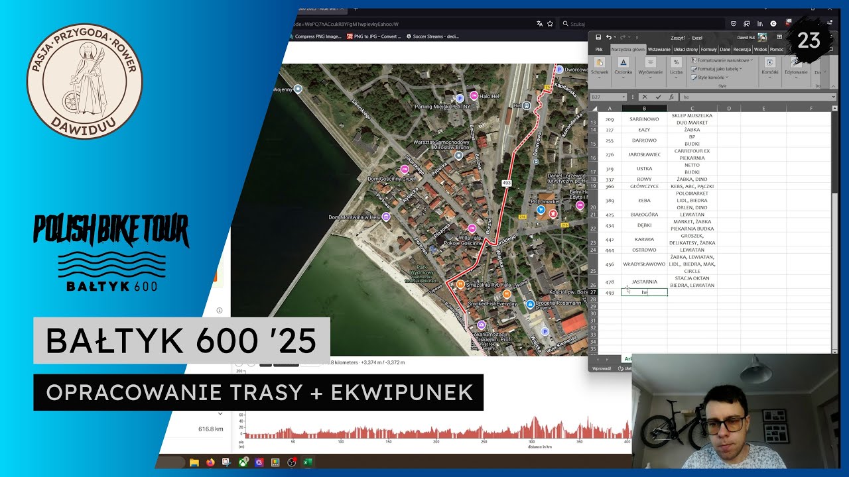This screenshot has height=477, width=849.
Task: Click the Dom Morświna w Helu marker
Action: click(x=386, y=217)
